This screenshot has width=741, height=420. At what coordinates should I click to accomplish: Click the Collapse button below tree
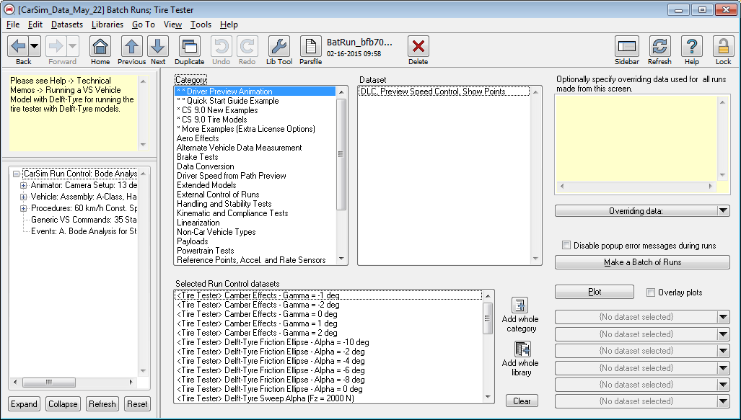[63, 404]
